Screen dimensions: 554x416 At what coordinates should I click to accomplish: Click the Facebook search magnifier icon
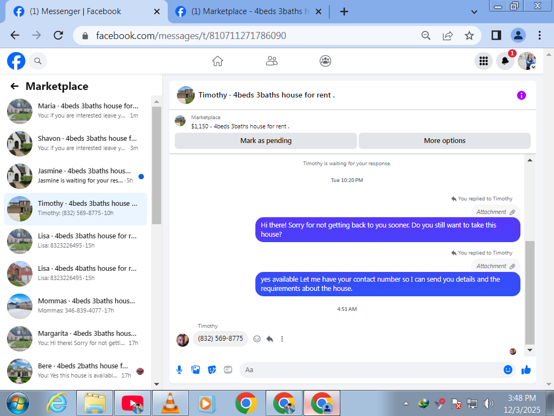38,61
